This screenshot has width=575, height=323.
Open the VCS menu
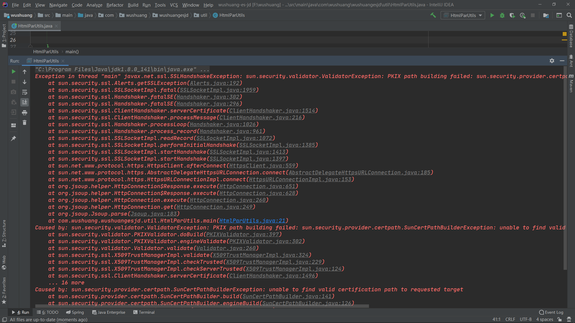174,5
